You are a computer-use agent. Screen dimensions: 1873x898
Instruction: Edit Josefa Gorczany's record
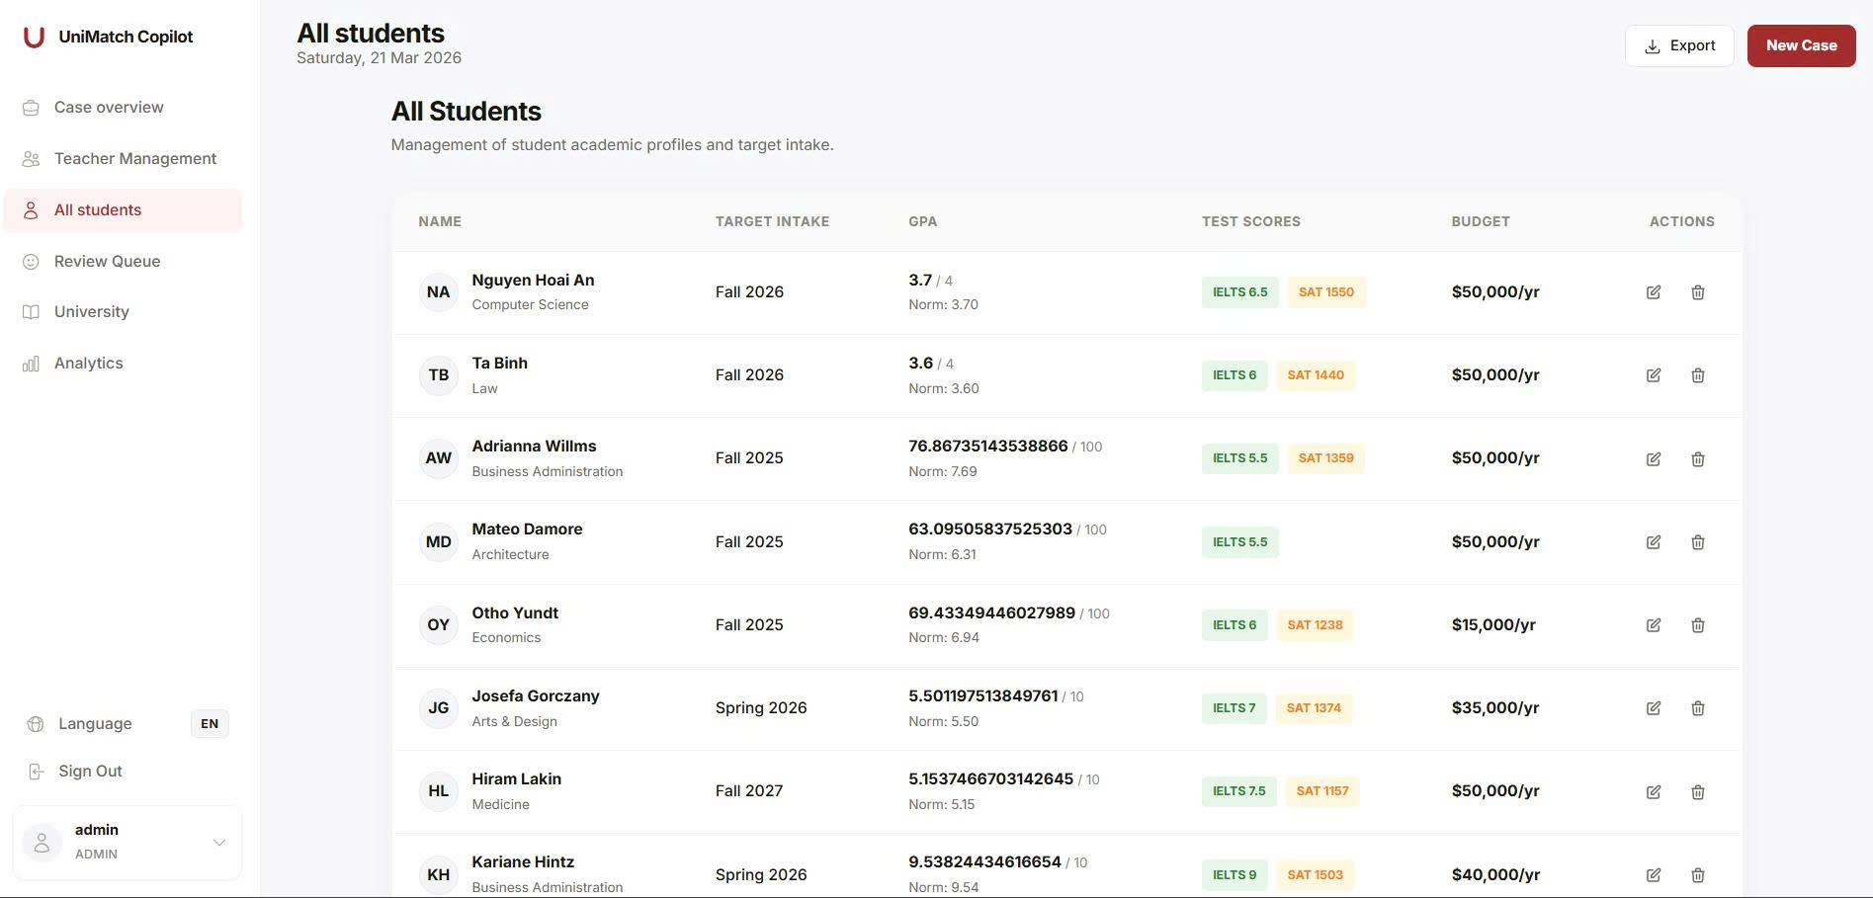pyautogui.click(x=1654, y=708)
